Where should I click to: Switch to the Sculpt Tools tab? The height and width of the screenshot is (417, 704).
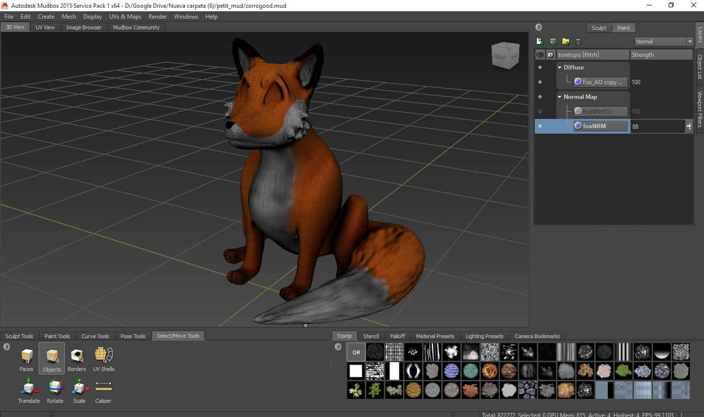(x=20, y=336)
